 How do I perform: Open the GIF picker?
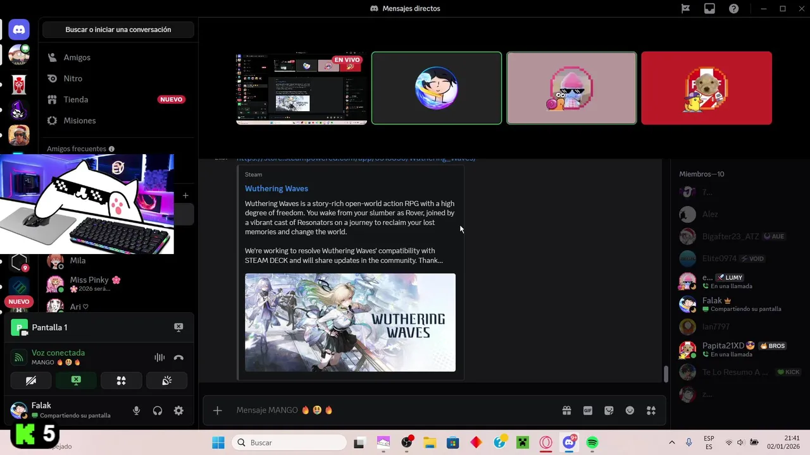[x=588, y=411]
